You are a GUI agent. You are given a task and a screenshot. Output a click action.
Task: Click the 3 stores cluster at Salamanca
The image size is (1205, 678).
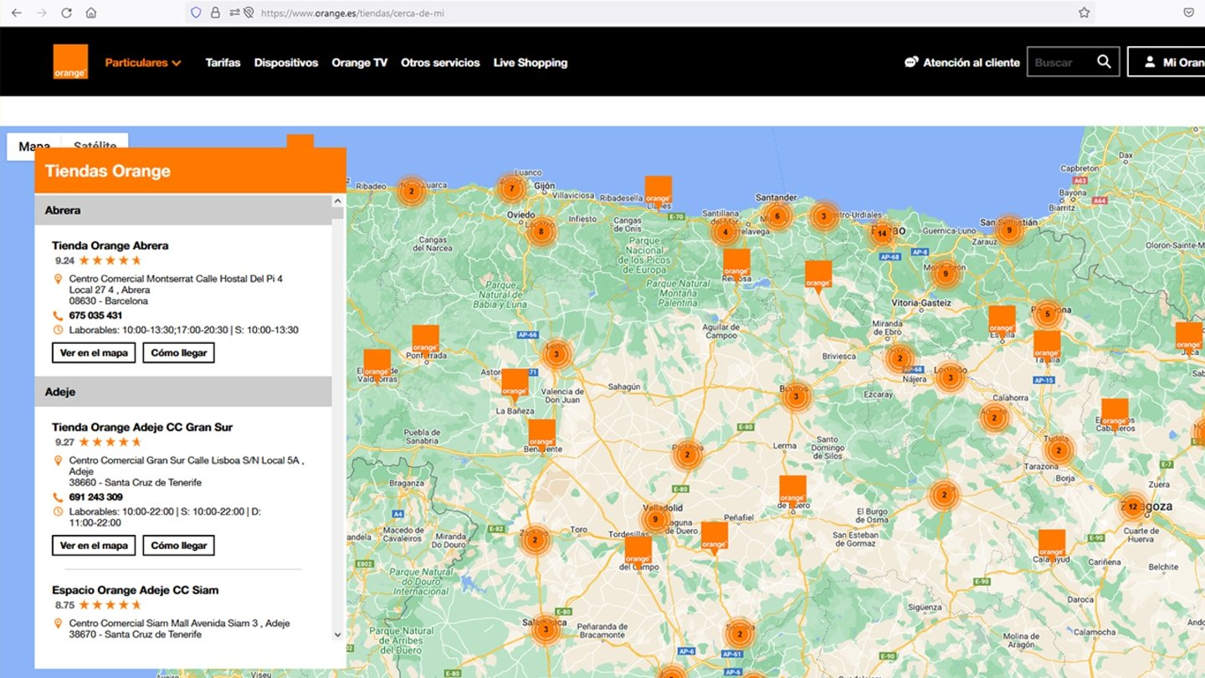coord(546,629)
